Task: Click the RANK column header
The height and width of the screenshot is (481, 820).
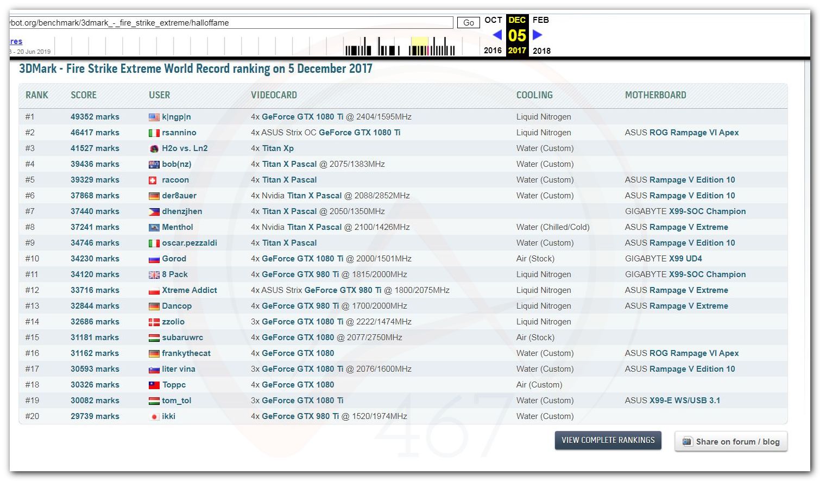Action: [37, 95]
